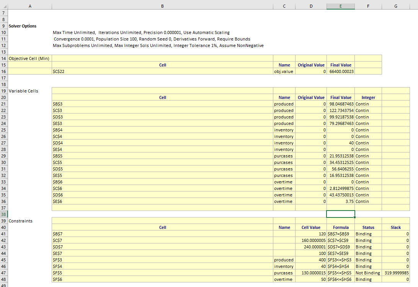Select the Solver Options heading cell
The height and width of the screenshot is (287, 418).
(23, 26)
